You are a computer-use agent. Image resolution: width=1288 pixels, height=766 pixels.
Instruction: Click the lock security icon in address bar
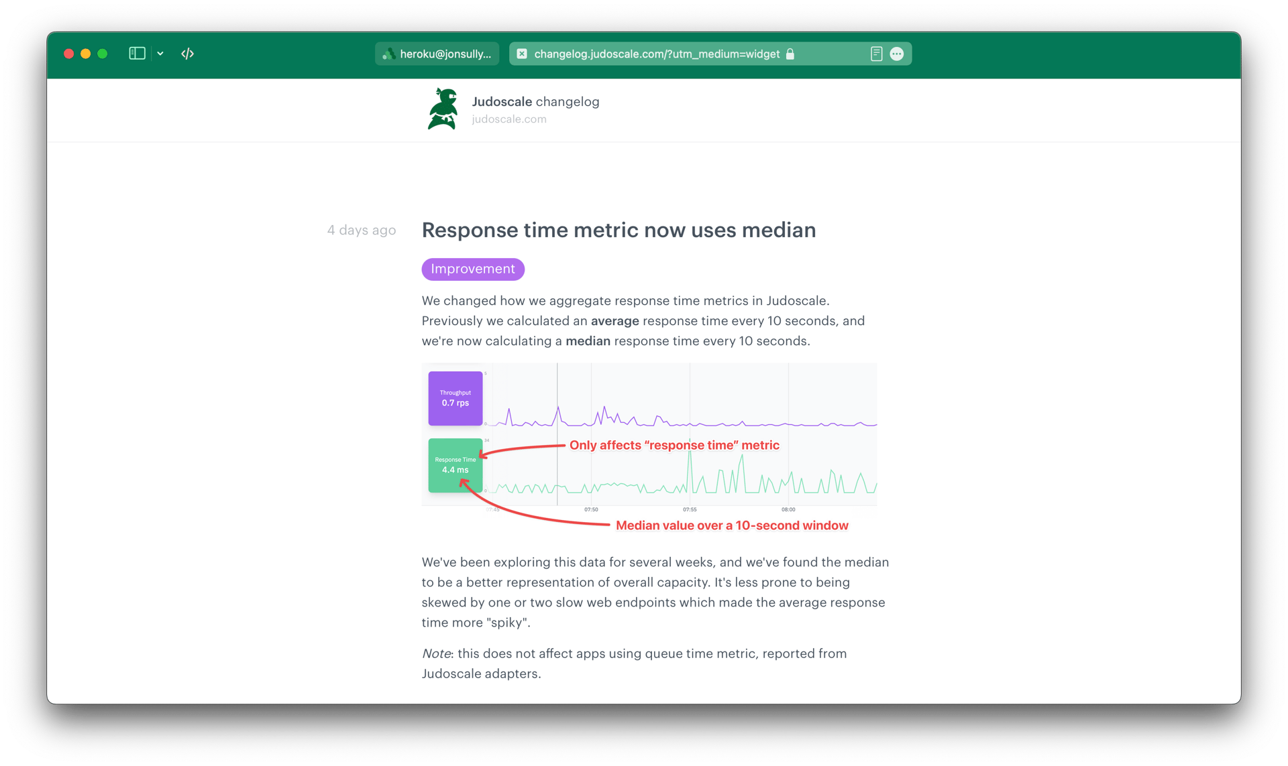point(790,54)
